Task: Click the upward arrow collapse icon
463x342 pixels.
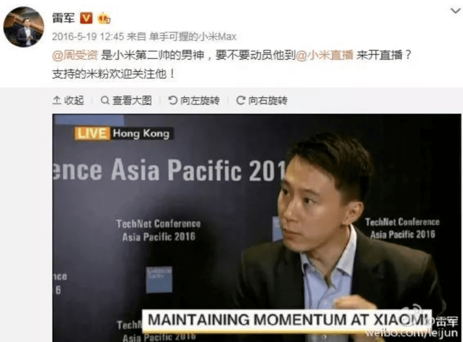Action: click(x=57, y=100)
